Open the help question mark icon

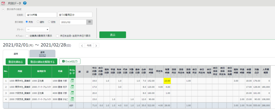pyautogui.click(x=25, y=3)
